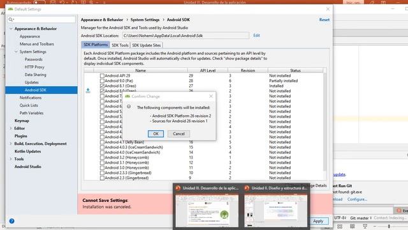Open Passwords settings

click(x=34, y=59)
